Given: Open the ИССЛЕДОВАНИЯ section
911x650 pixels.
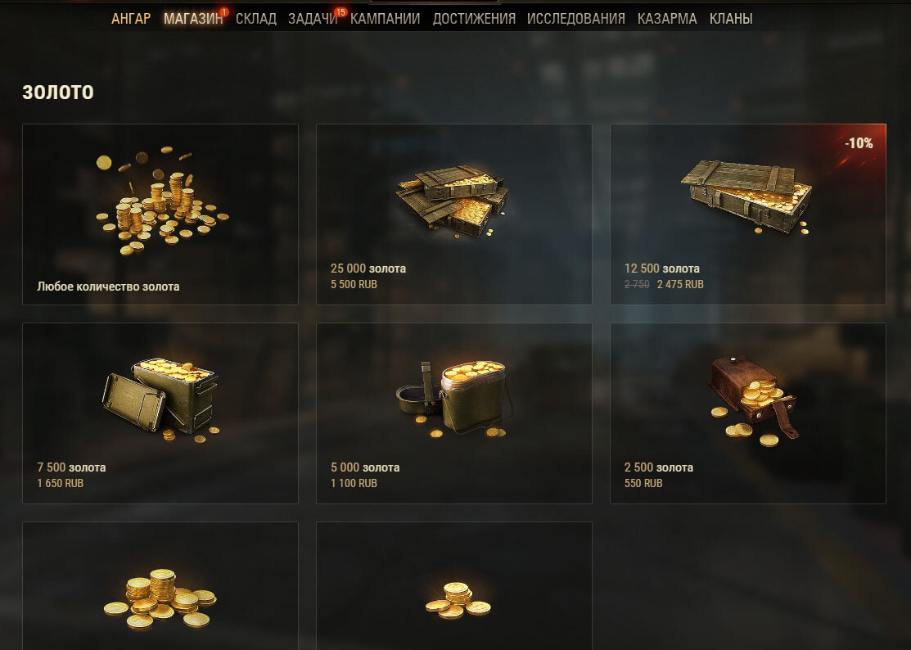Looking at the screenshot, I should pos(576,19).
